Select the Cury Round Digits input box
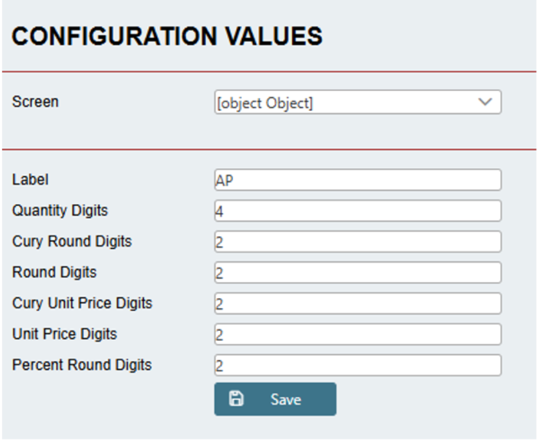Image resolution: width=539 pixels, height=440 pixels. coord(357,242)
